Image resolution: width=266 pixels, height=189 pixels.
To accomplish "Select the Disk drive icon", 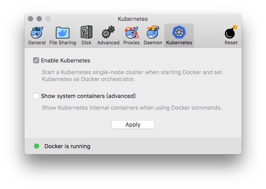I will point(86,32).
